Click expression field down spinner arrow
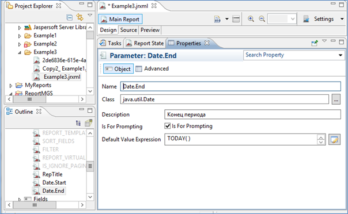Image resolution: width=348 pixels, height=214 pixels. pos(321,142)
